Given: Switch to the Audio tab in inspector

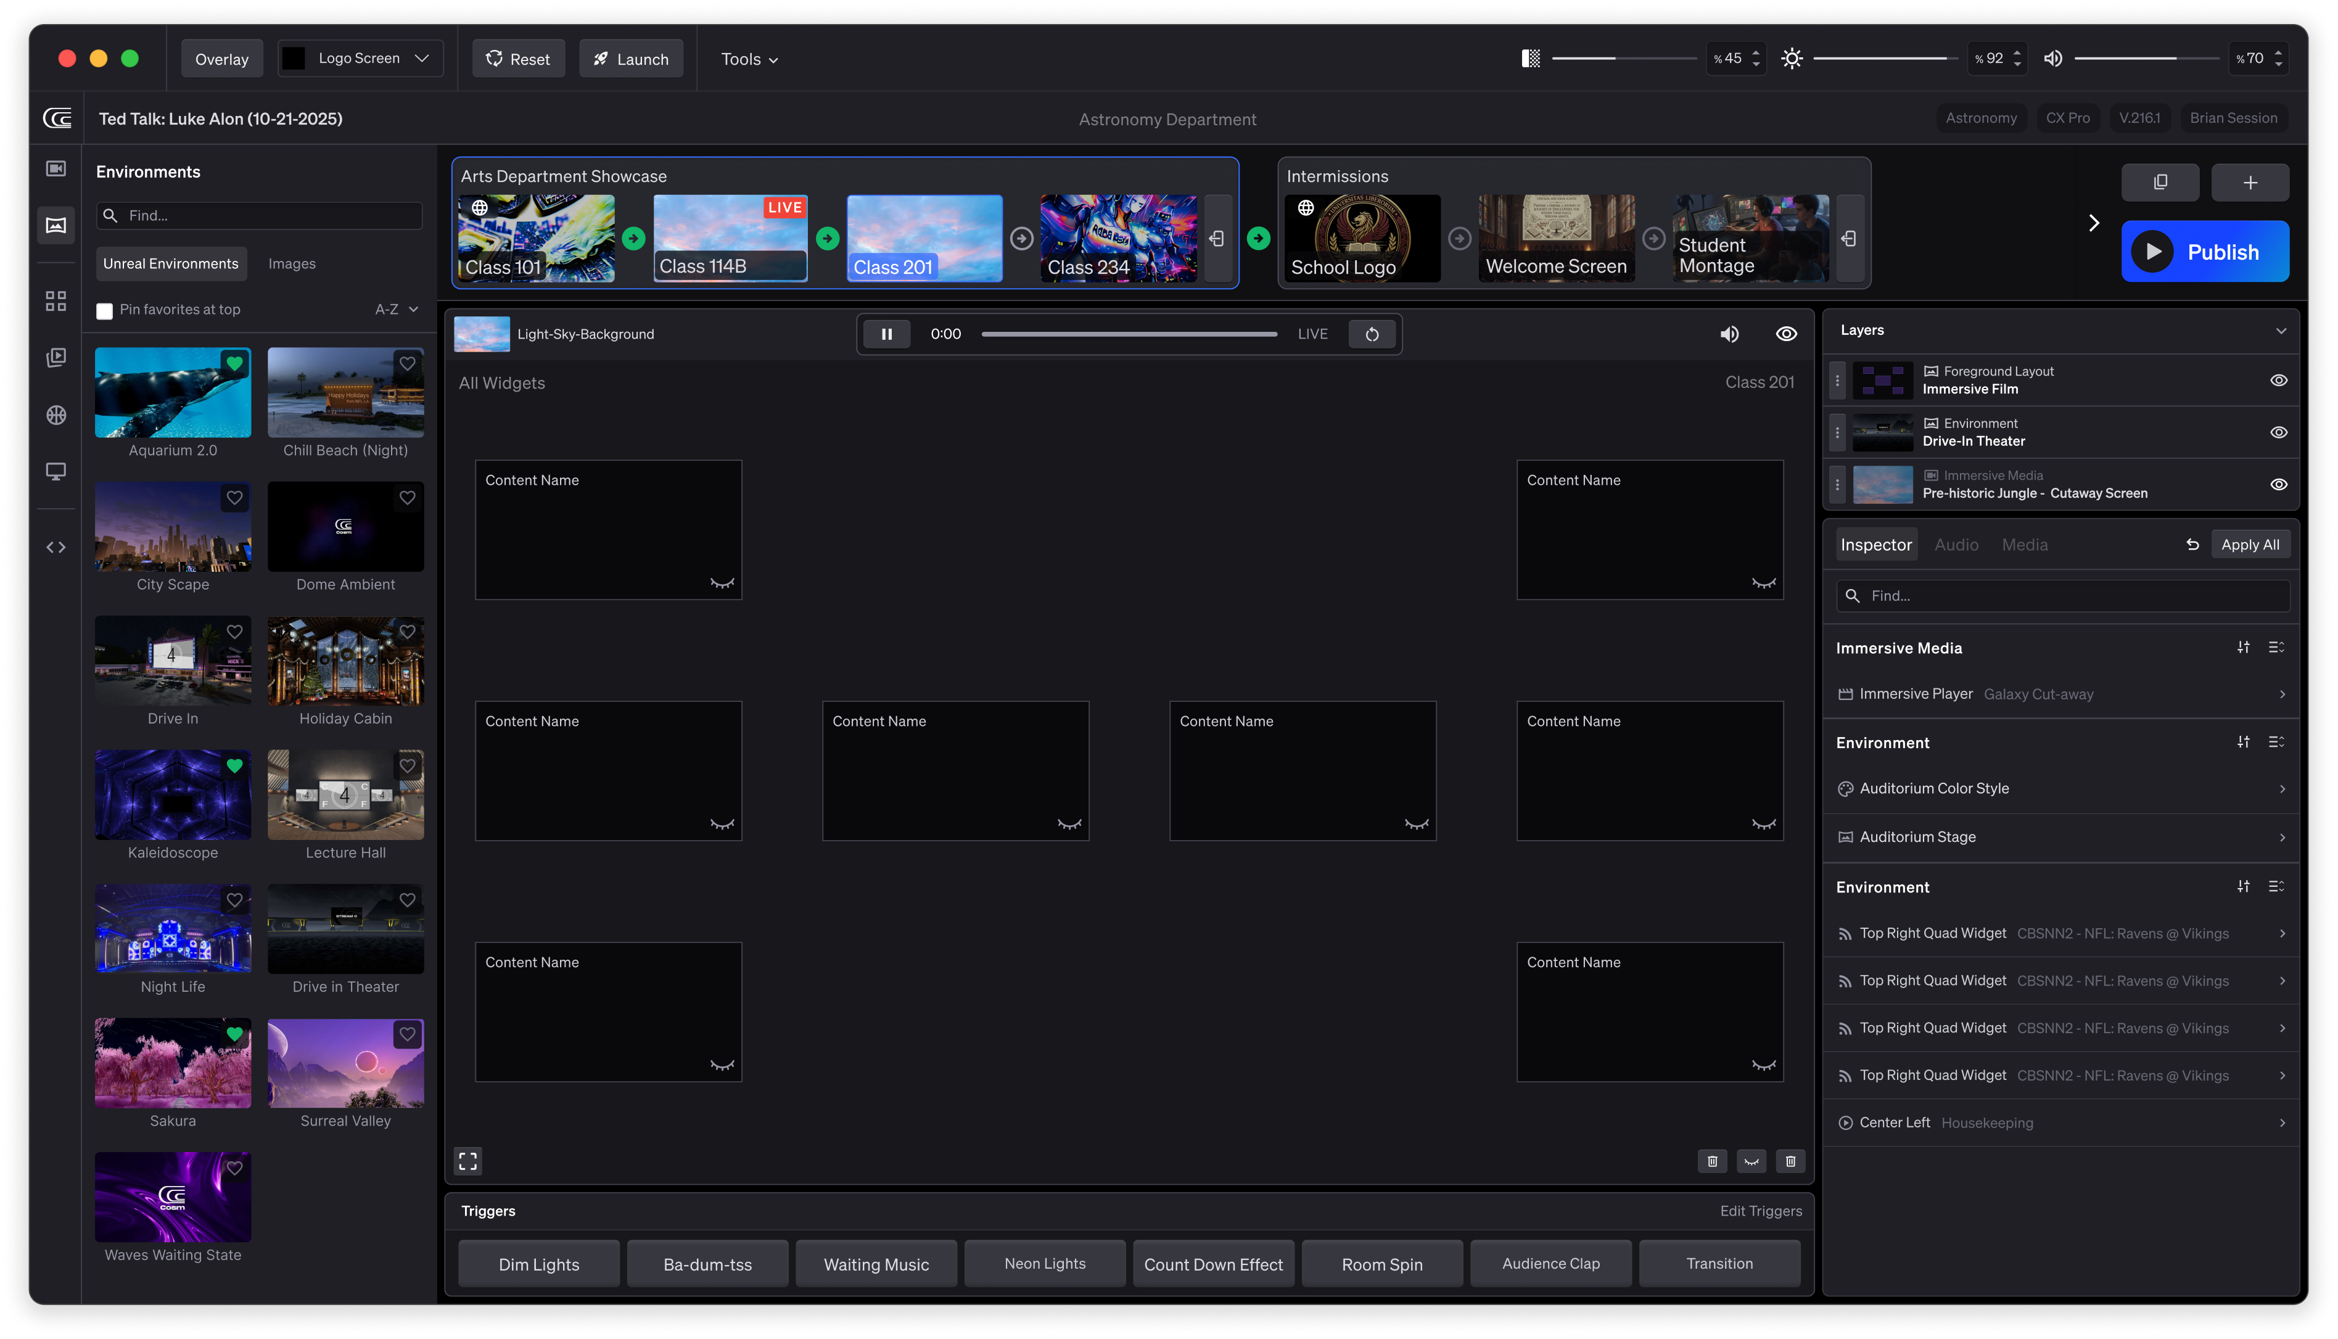Looking at the screenshot, I should pyautogui.click(x=1956, y=545).
